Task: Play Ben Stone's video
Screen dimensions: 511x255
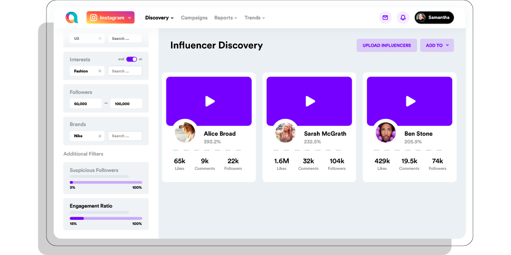Action: (410, 101)
